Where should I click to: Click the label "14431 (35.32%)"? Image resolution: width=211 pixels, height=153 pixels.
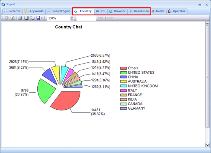click(x=98, y=112)
